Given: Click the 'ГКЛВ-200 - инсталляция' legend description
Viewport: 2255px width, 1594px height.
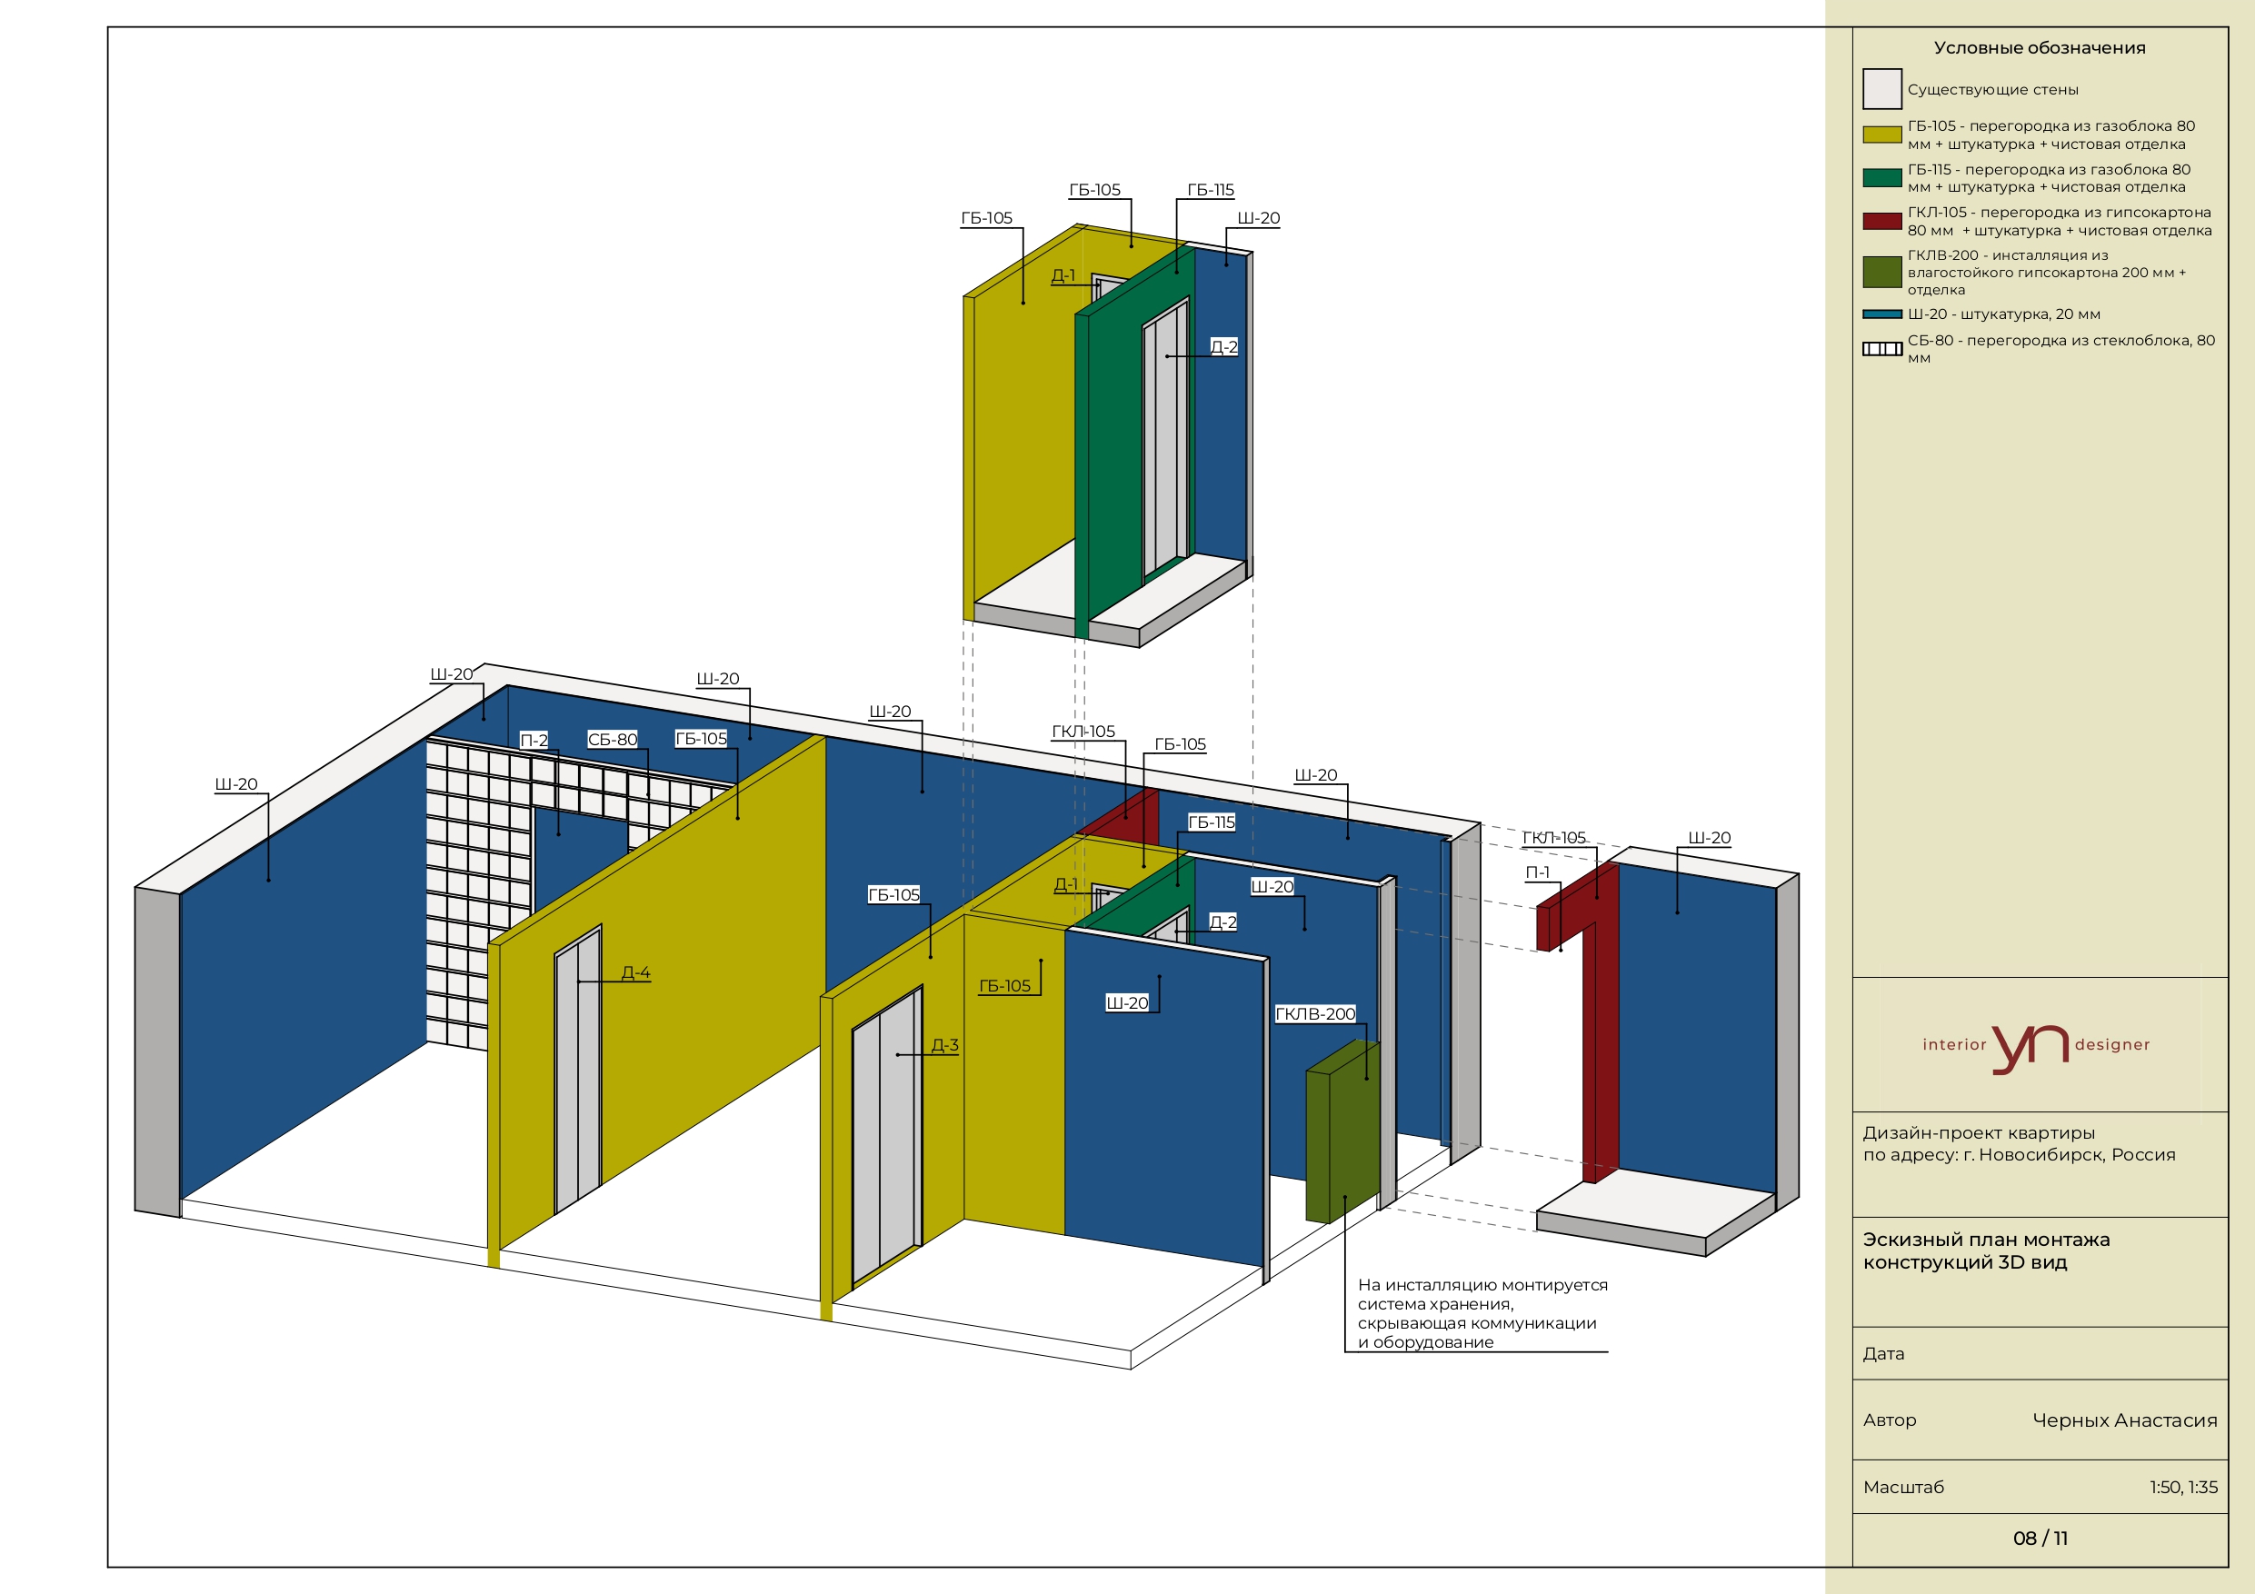Looking at the screenshot, I should (2047, 272).
